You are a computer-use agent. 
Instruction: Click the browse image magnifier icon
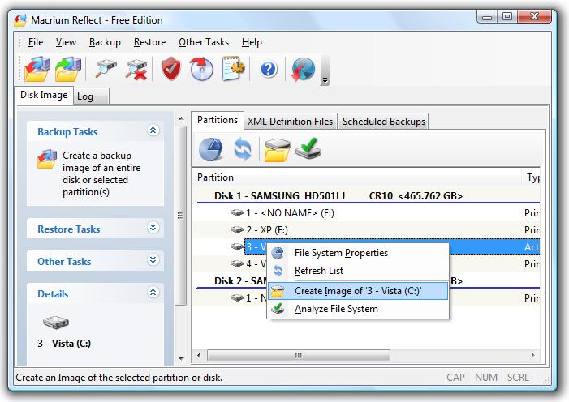click(x=106, y=69)
